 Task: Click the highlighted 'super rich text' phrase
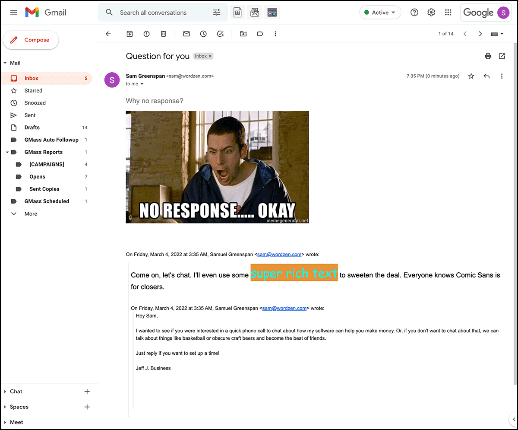(294, 273)
